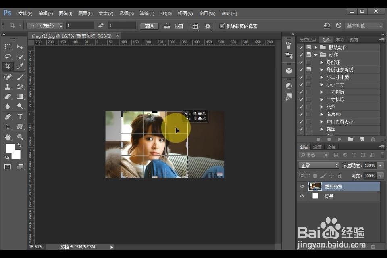The image size is (387, 258).
Task: Select the Eyedropper tool
Action: (20, 66)
